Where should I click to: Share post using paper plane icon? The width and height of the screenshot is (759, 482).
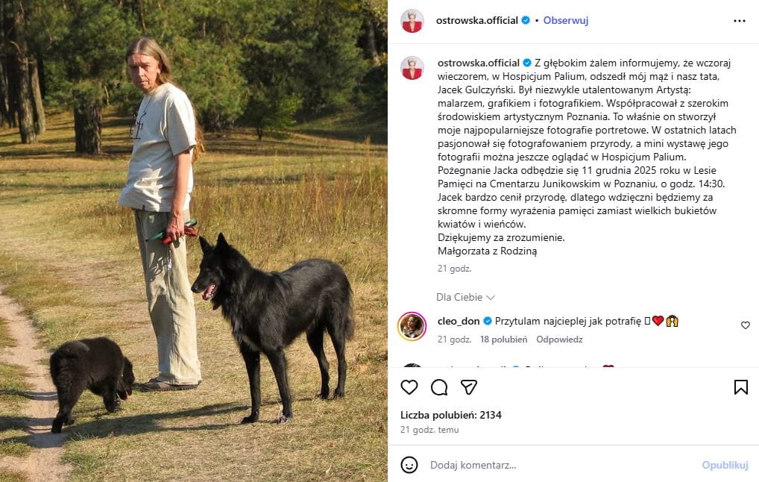click(468, 387)
